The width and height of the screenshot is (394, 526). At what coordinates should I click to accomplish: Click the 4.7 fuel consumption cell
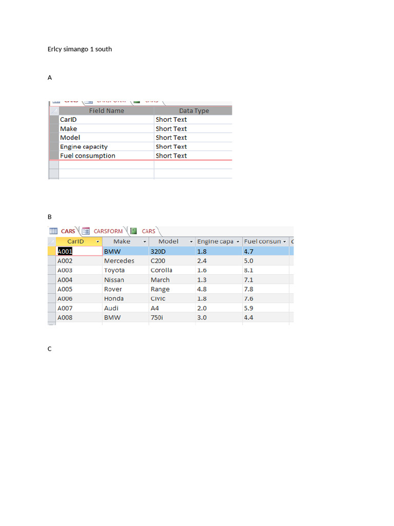(266, 251)
